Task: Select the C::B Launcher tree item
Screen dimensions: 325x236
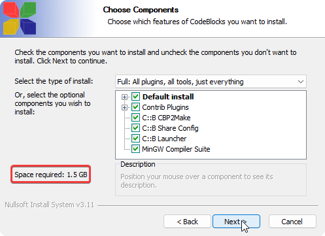Action: (x=164, y=139)
